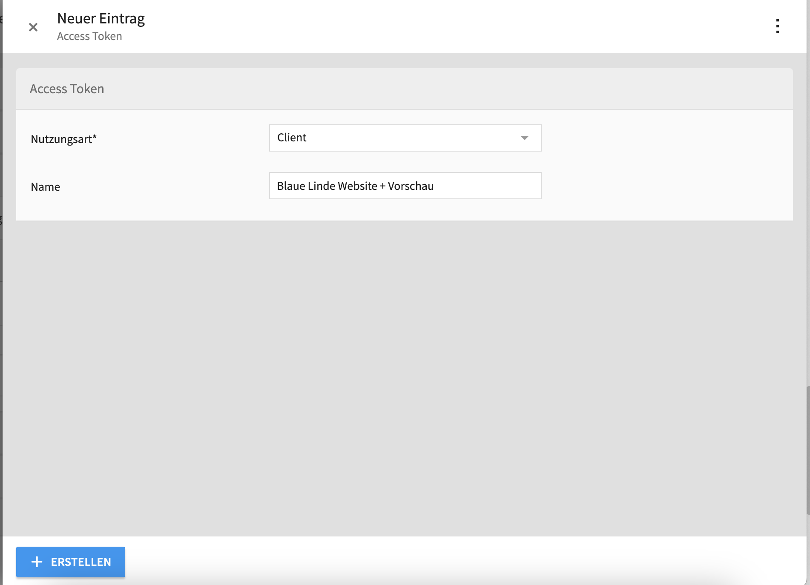
Task: Click the empty gray area below the form
Action: point(405,375)
